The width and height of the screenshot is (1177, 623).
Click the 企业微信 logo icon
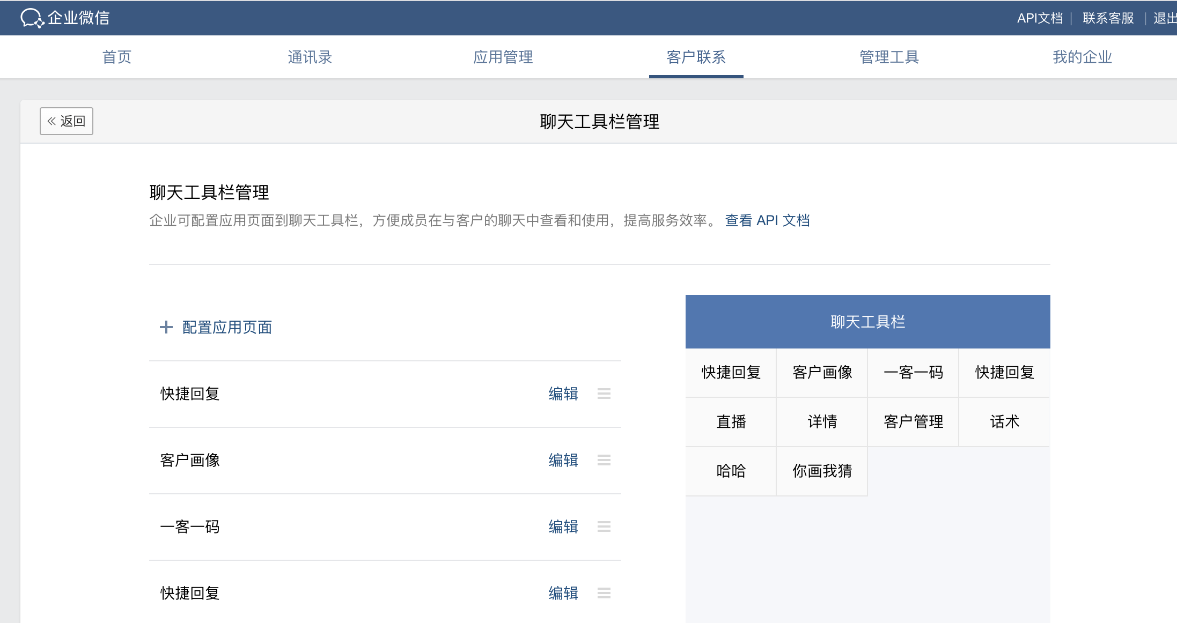[x=31, y=18]
